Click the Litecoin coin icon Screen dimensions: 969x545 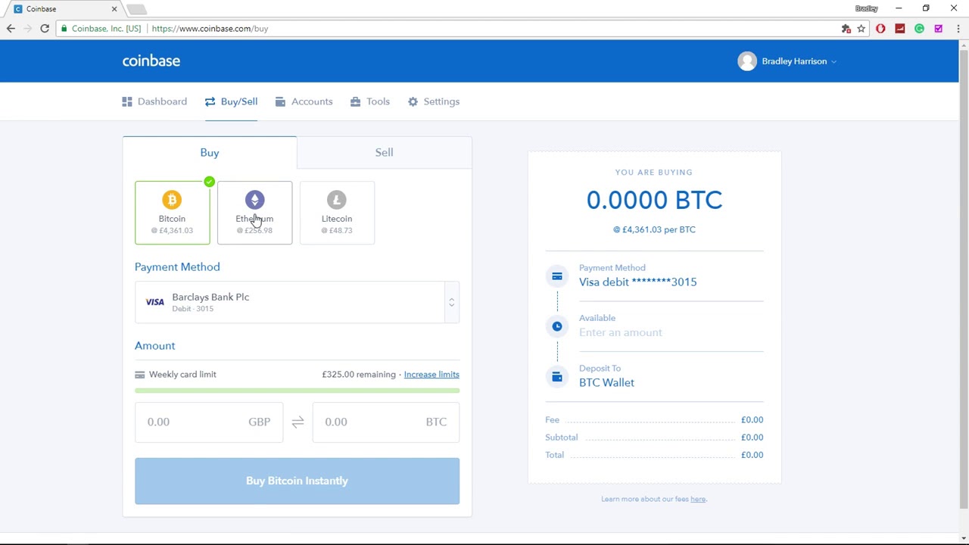(x=337, y=200)
